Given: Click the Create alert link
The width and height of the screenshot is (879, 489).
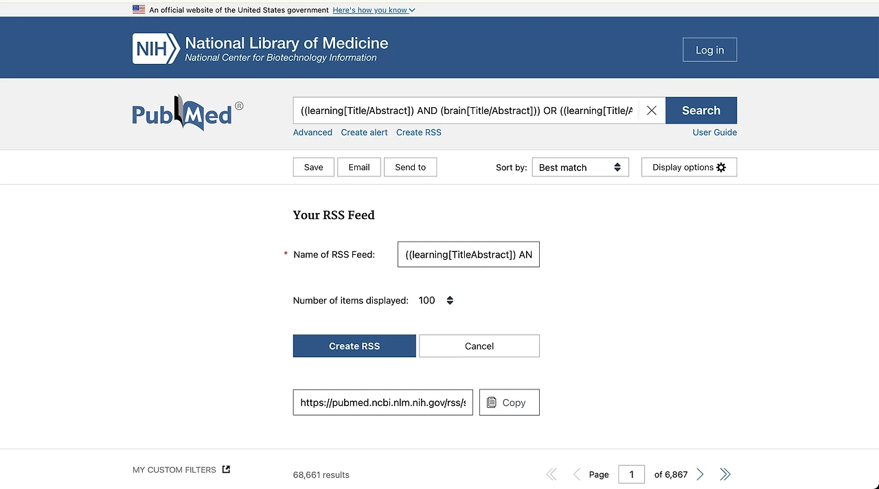Looking at the screenshot, I should (x=364, y=133).
